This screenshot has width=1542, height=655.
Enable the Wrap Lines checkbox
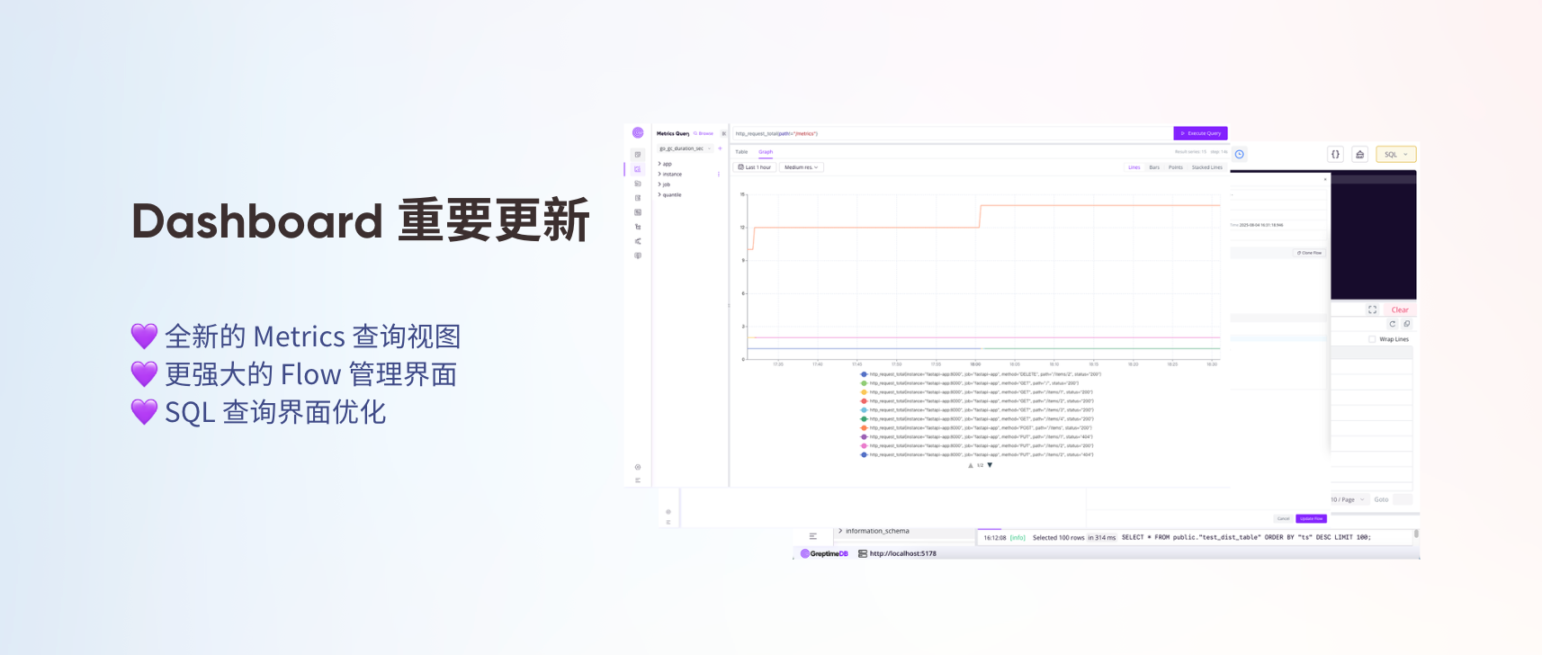point(1372,339)
